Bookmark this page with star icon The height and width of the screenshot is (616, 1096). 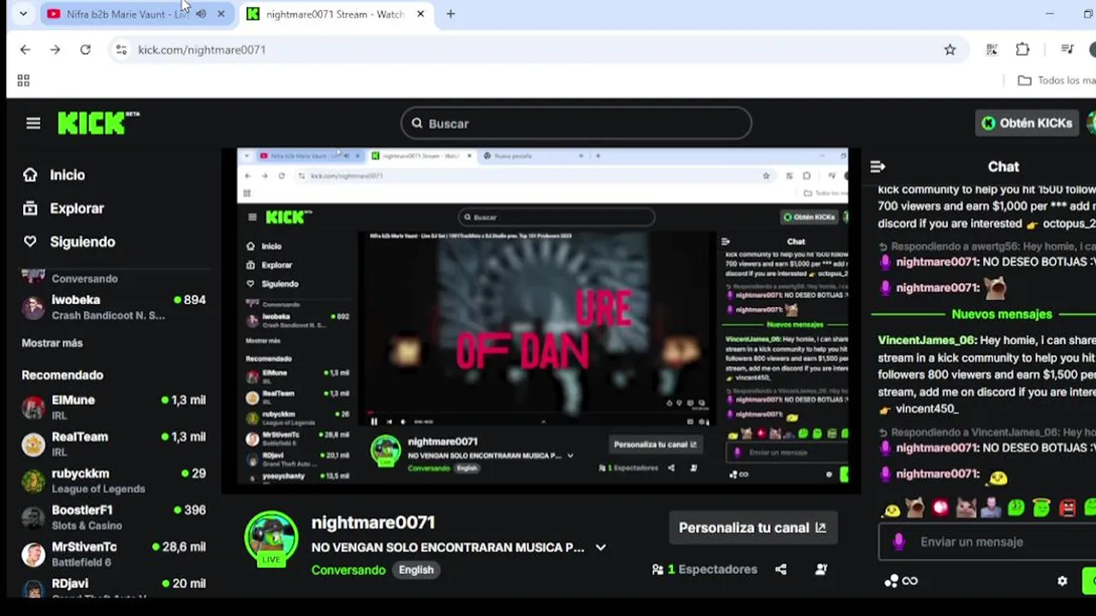point(950,50)
